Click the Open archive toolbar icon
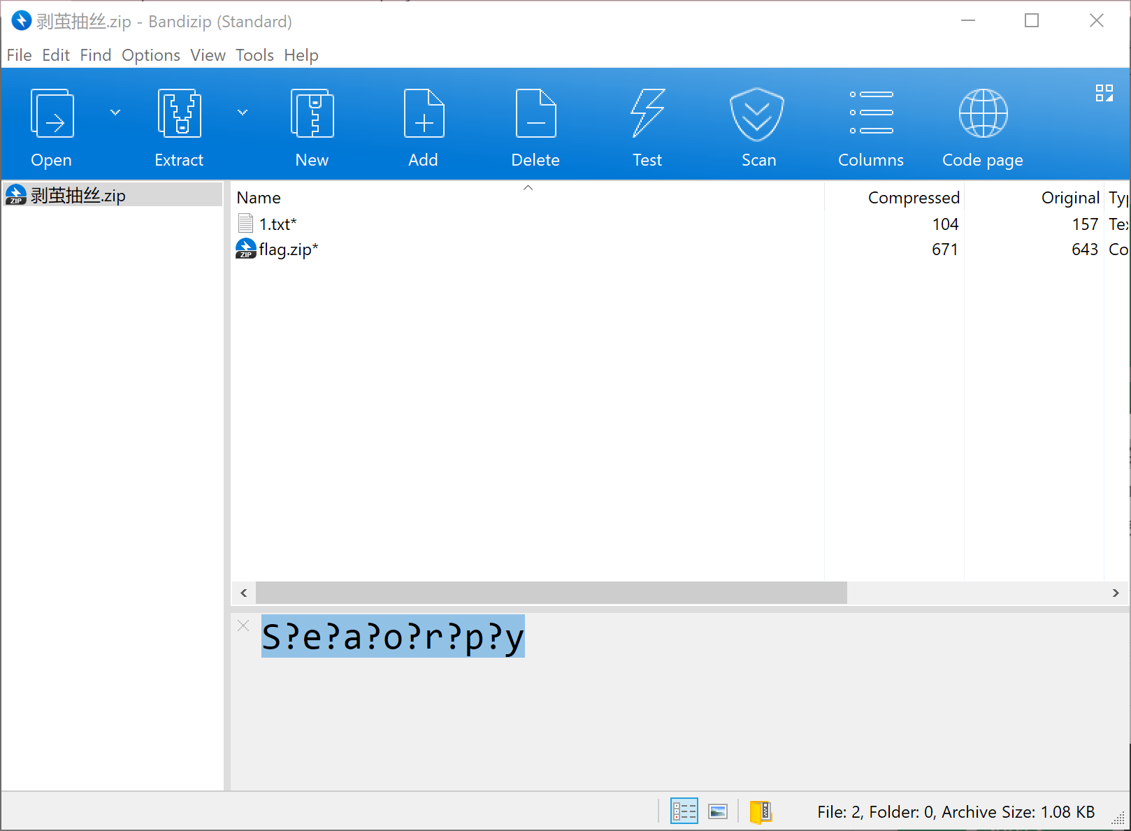Viewport: 1131px width, 831px height. [x=52, y=115]
